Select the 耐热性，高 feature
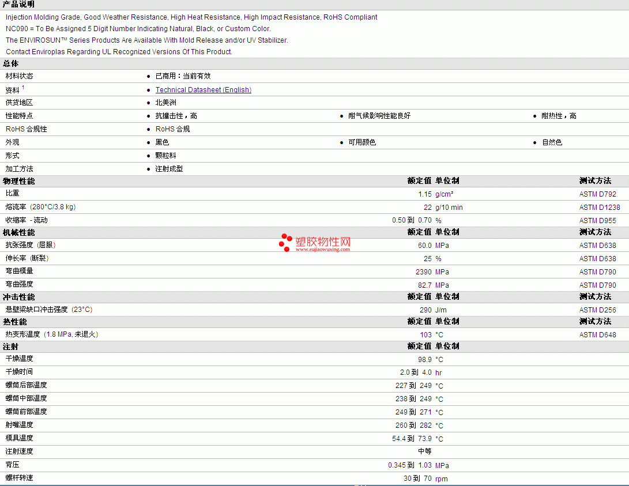Screen dimensions: 629x486 (x=559, y=116)
